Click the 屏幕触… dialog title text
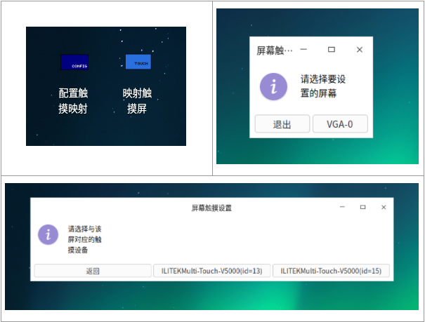425x322 pixels. (x=274, y=51)
